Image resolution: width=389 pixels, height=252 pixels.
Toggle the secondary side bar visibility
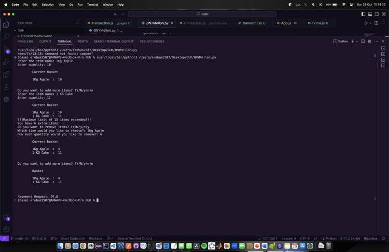377,14
